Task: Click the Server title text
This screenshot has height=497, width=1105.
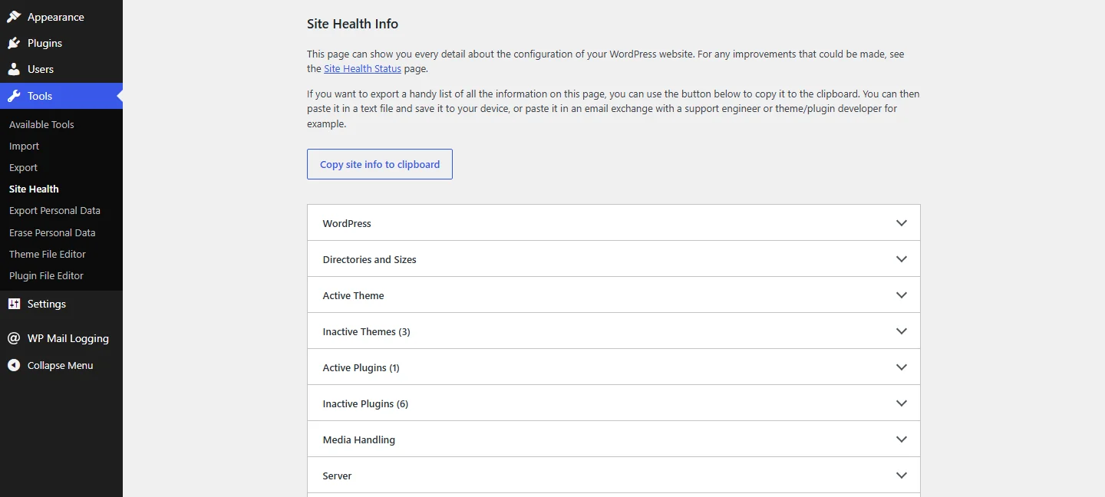Action: (x=337, y=476)
